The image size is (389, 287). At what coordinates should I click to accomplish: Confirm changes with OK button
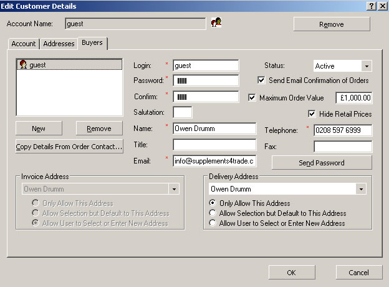(291, 273)
